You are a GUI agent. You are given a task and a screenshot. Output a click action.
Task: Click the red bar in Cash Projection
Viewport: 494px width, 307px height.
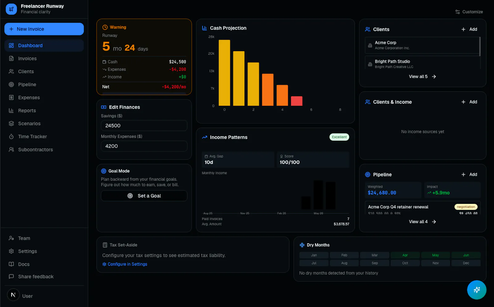click(x=297, y=101)
